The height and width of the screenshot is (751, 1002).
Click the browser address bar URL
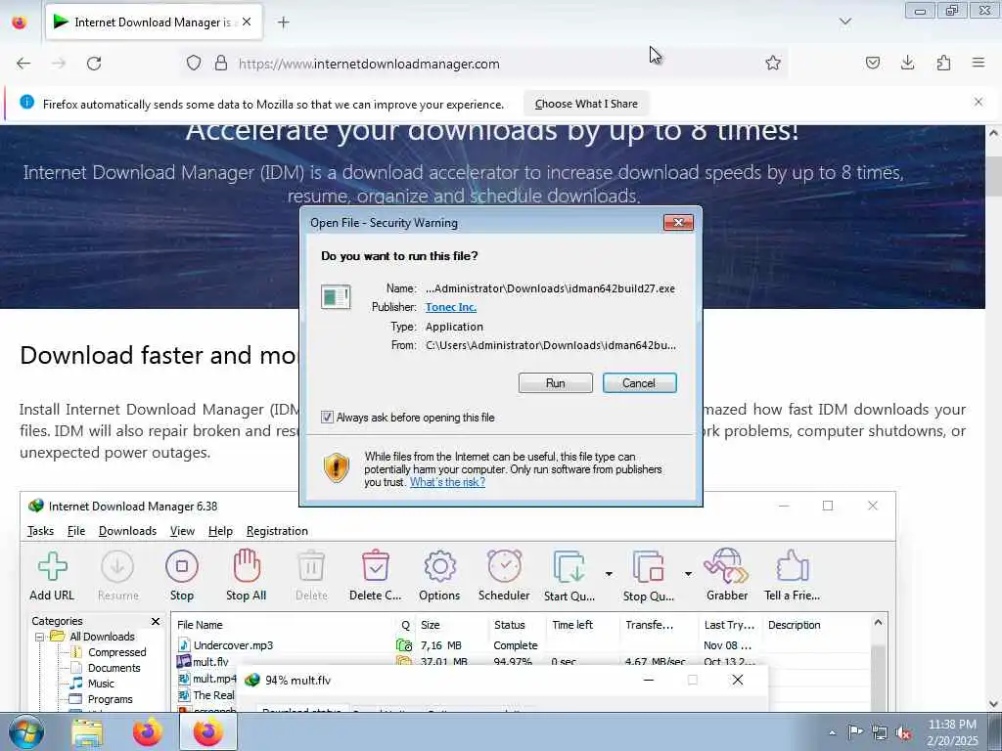pyautogui.click(x=369, y=64)
